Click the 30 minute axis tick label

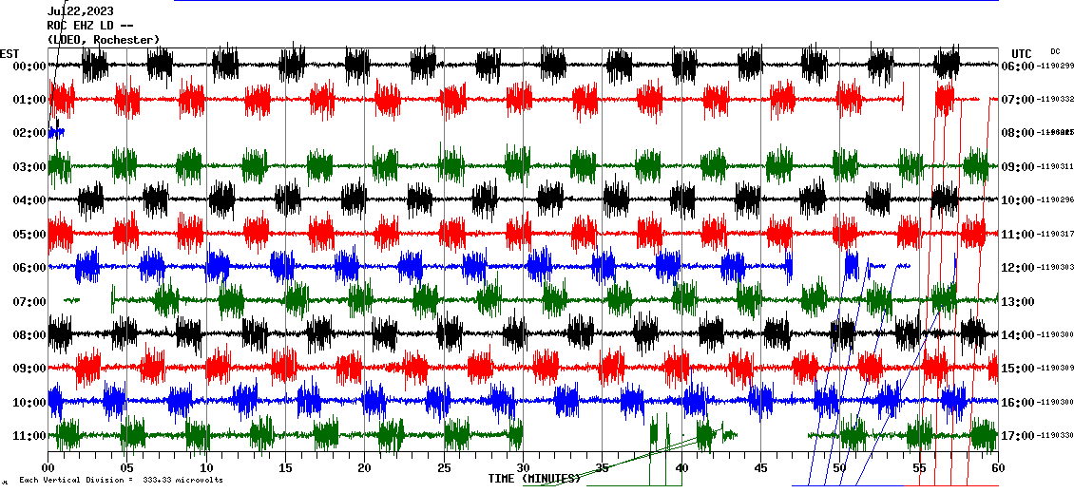tap(523, 468)
